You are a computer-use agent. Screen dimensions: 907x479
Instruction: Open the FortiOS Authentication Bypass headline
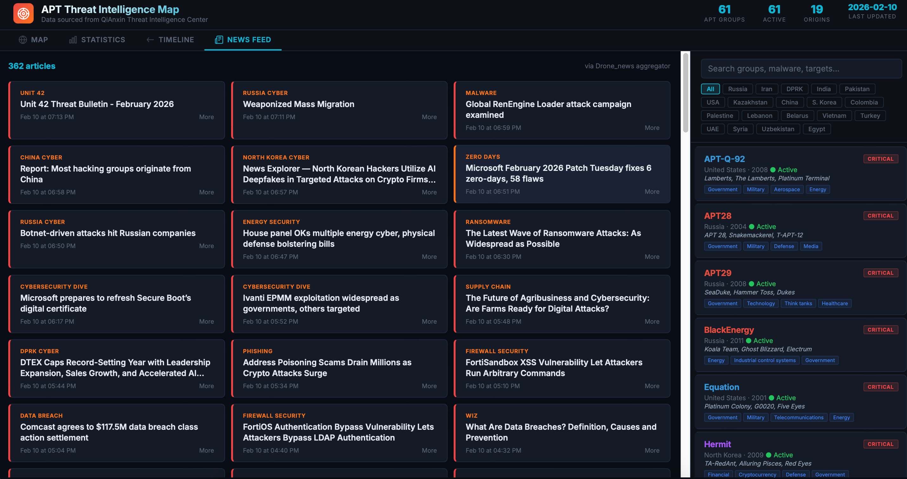(x=338, y=432)
